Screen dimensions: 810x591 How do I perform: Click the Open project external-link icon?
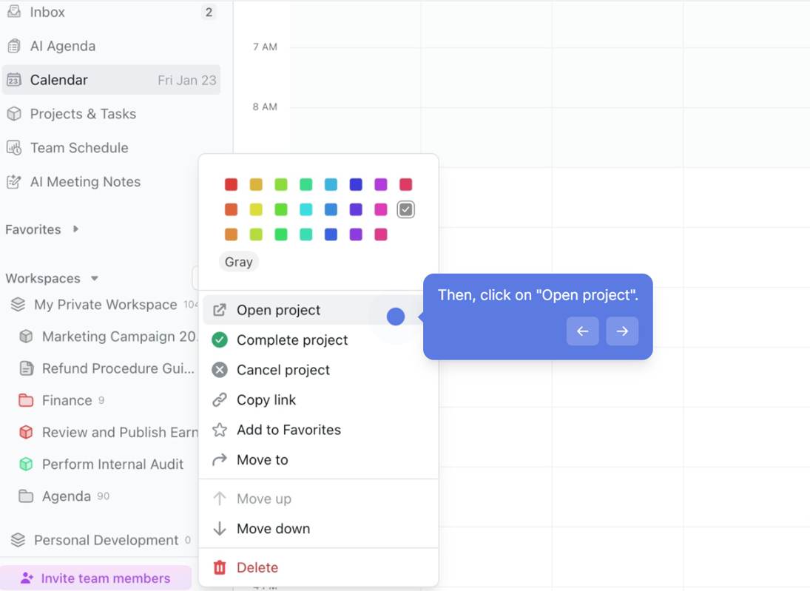[220, 310]
